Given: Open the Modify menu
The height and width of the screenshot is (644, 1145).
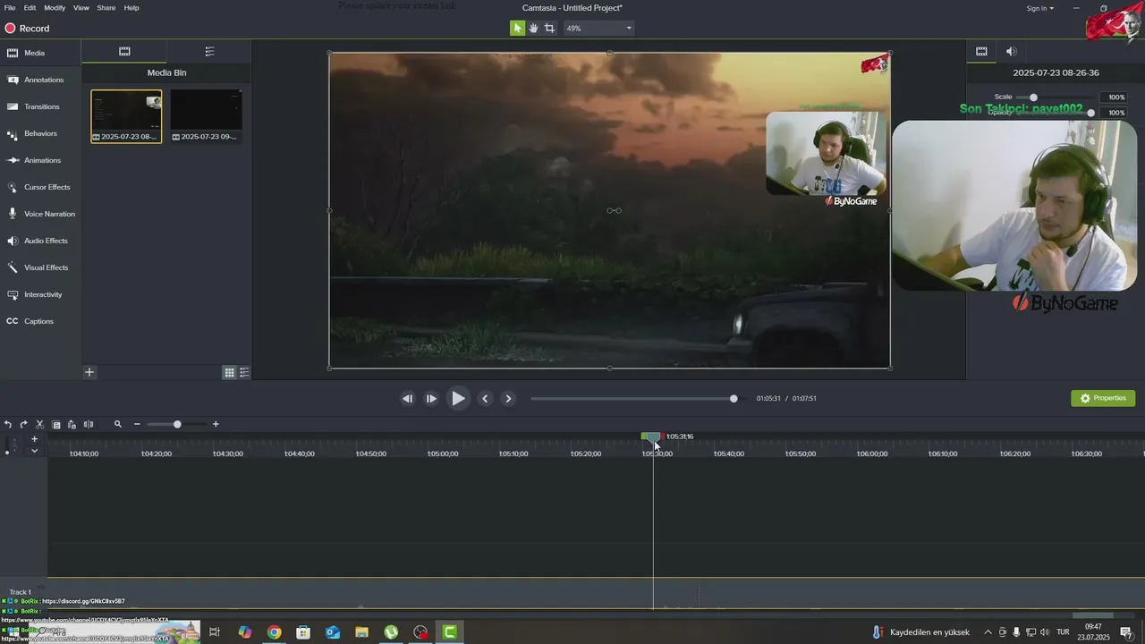Looking at the screenshot, I should pyautogui.click(x=55, y=8).
